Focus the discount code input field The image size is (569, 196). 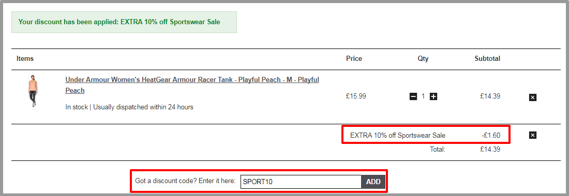click(301, 182)
